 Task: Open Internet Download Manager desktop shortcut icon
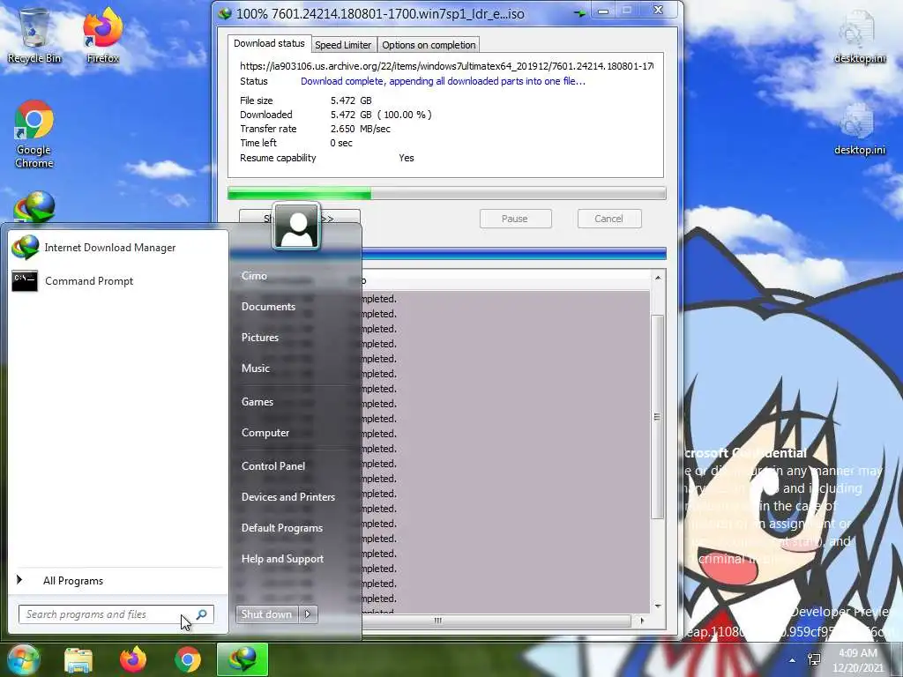[34, 206]
